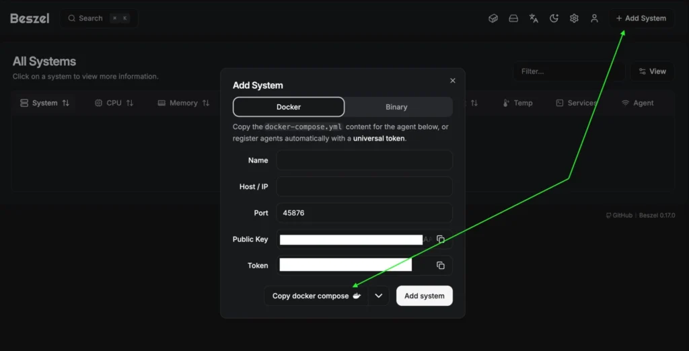The width and height of the screenshot is (689, 351).
Task: Click the drive icon in header
Action: click(513, 18)
